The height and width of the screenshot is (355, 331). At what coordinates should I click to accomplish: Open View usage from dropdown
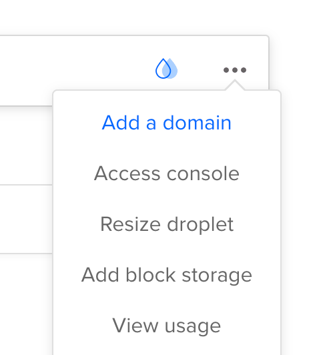[167, 326]
